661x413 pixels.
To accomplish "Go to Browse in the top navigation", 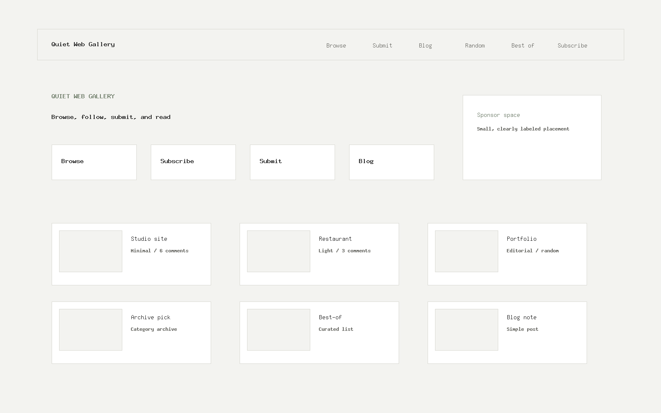I will [x=336, y=45].
